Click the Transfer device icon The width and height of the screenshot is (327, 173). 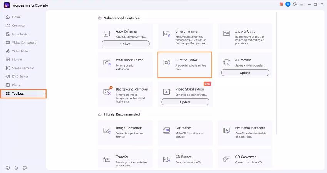[107, 159]
